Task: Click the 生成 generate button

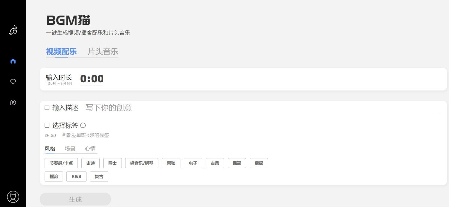Action: pos(75,199)
